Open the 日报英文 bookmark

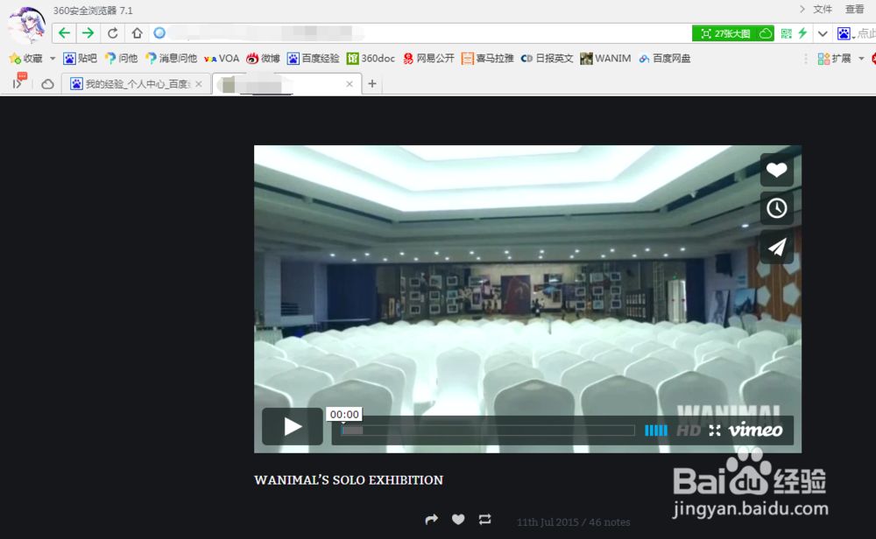pos(547,59)
